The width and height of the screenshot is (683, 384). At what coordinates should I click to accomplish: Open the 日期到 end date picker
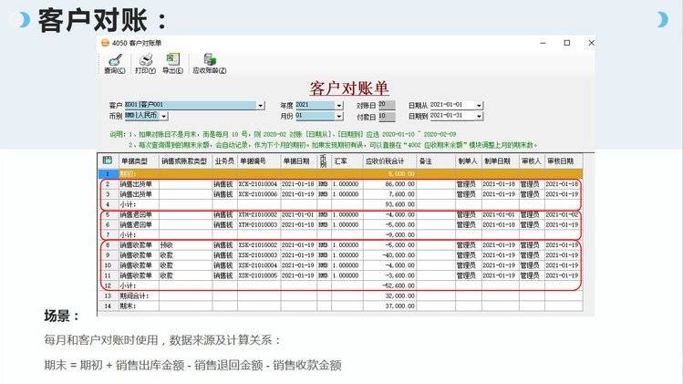[480, 117]
